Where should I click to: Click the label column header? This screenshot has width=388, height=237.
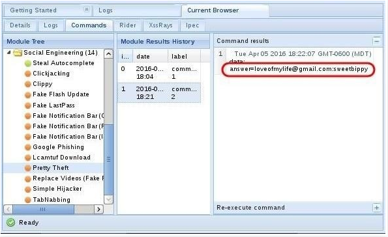[x=184, y=57]
